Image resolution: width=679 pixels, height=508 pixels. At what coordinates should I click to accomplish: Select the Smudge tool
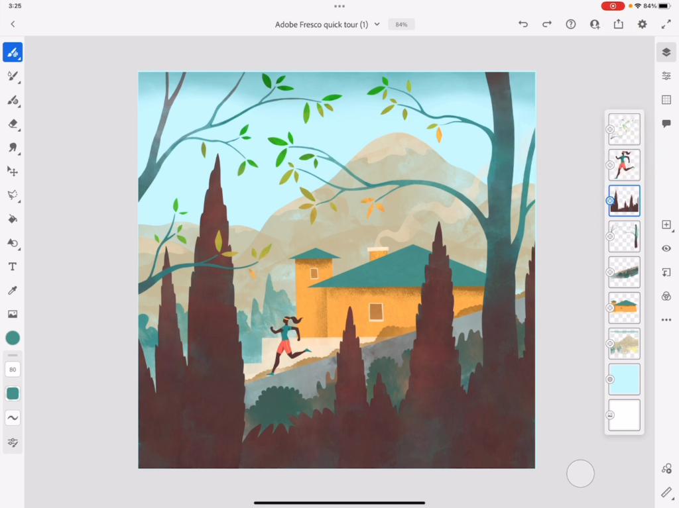click(12, 148)
